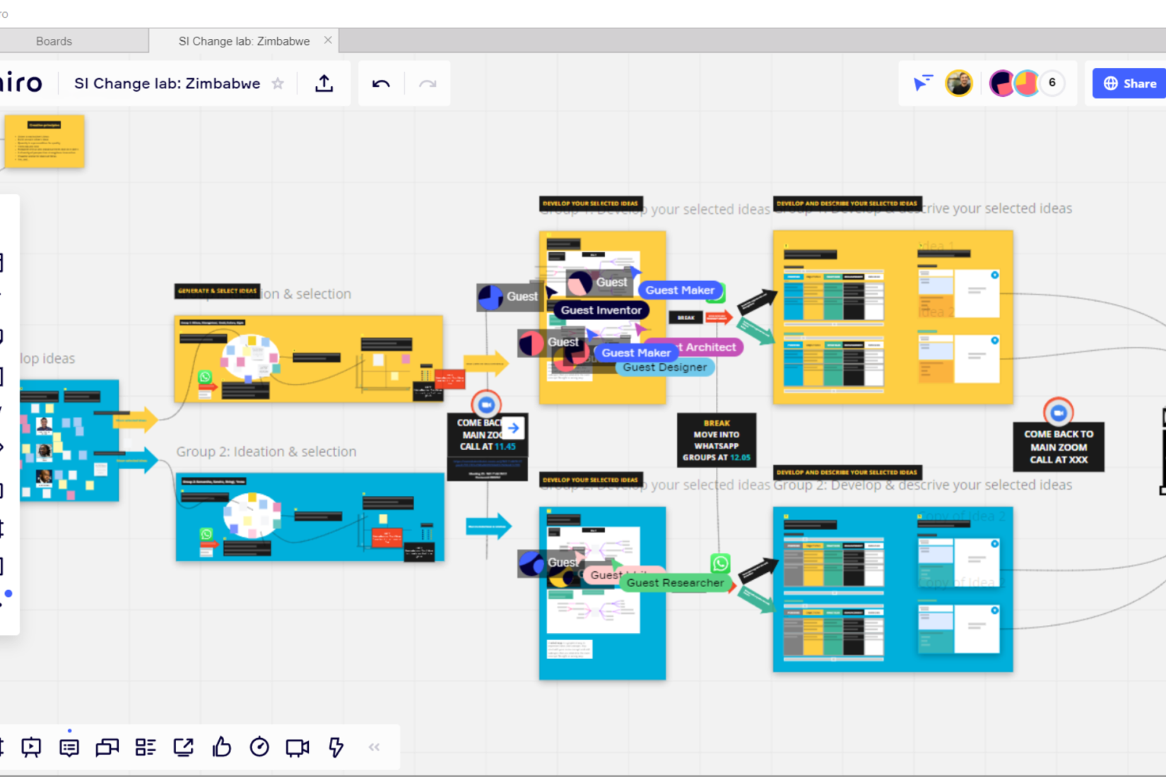Open the cards list icon
Screen dimensions: 1166x777
pos(146,747)
